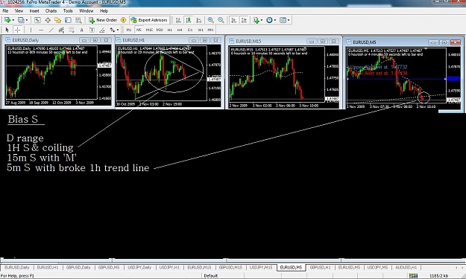This screenshot has width=466, height=279.
Task: Open the Window menu
Action: tap(86, 11)
